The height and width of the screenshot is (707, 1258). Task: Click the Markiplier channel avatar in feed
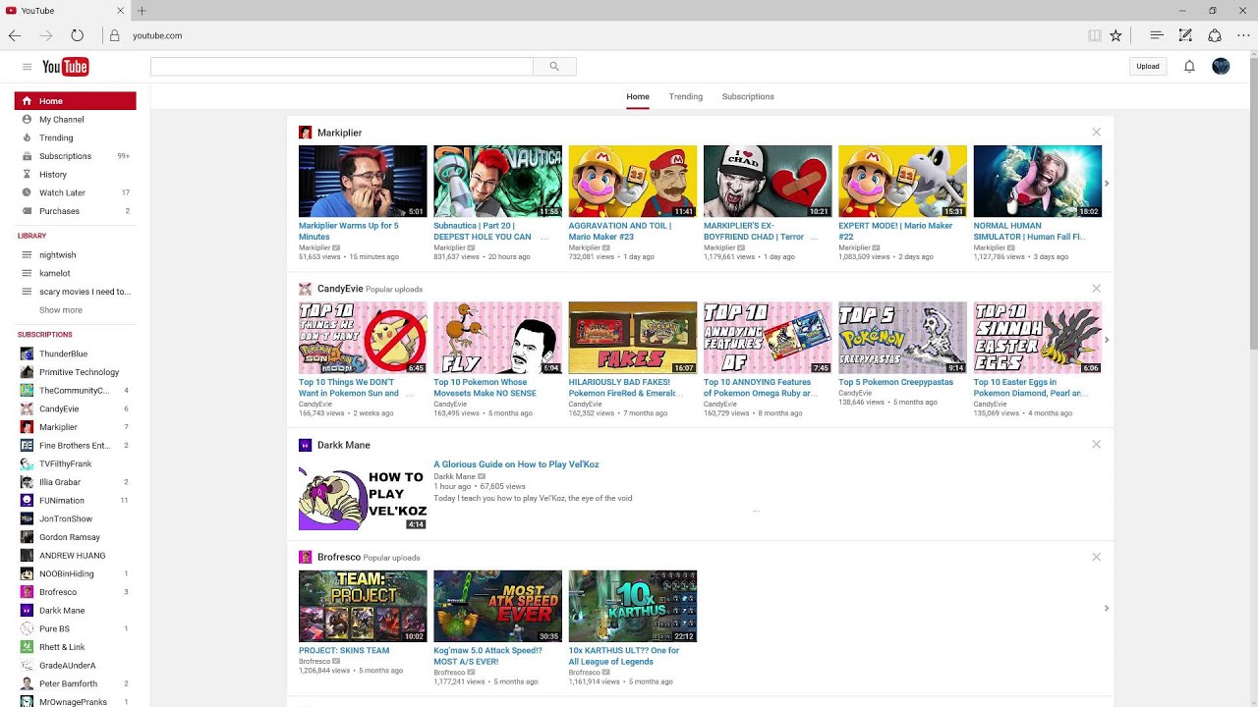(x=306, y=133)
